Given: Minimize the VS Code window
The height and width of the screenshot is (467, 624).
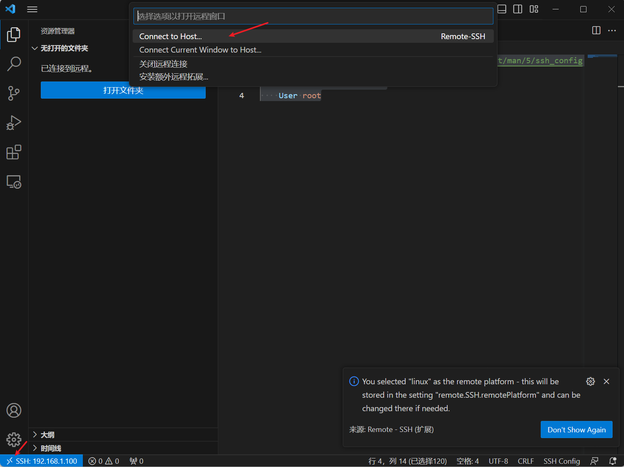Looking at the screenshot, I should click(555, 9).
